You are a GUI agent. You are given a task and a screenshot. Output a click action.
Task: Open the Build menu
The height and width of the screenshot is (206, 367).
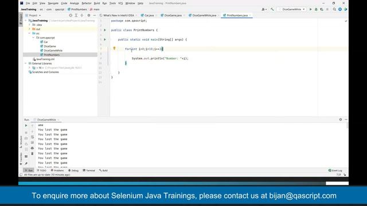pyautogui.click(x=97, y=3)
